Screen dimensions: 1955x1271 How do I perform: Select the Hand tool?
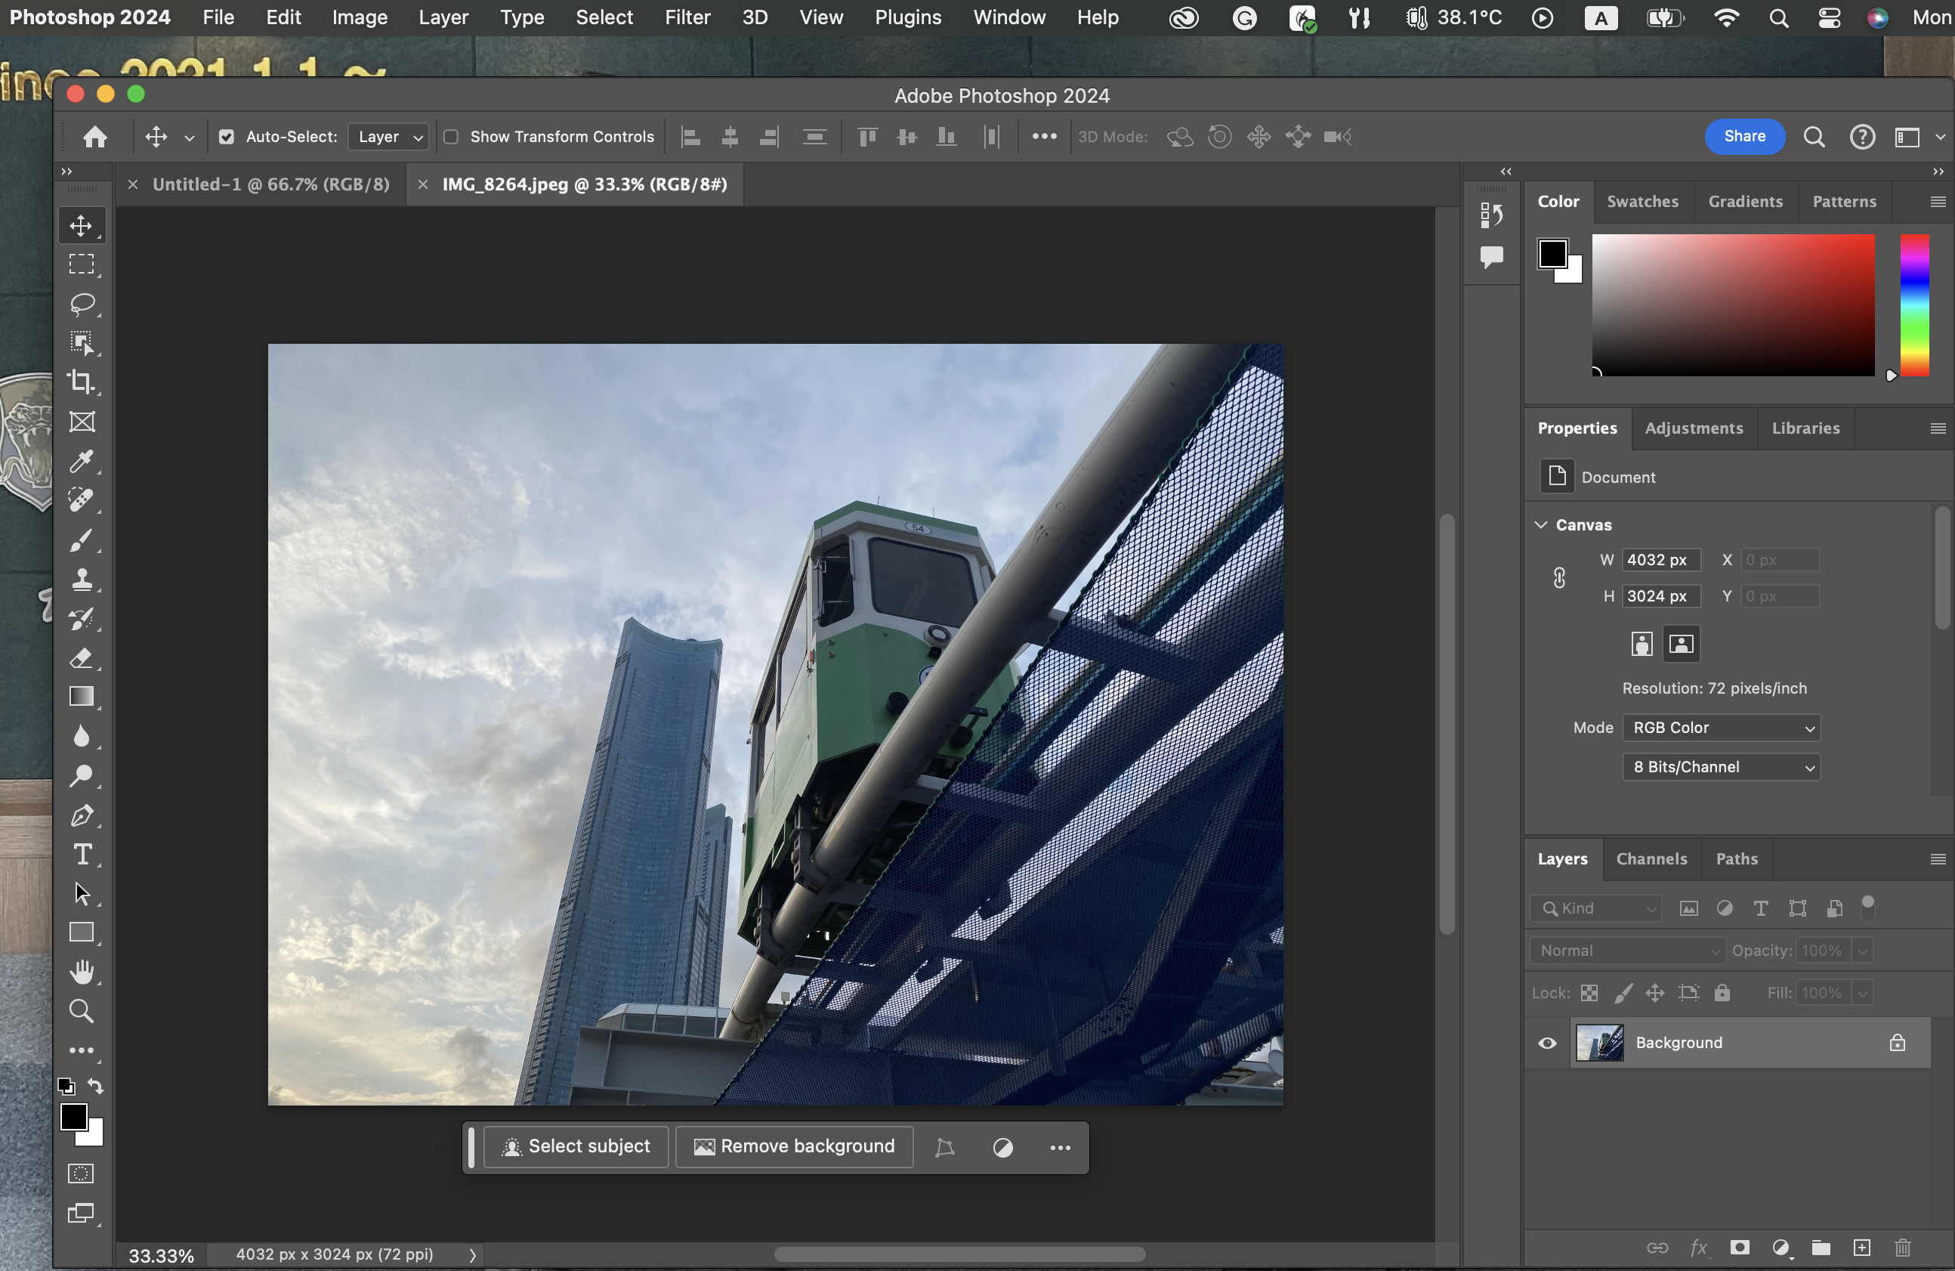click(x=81, y=972)
